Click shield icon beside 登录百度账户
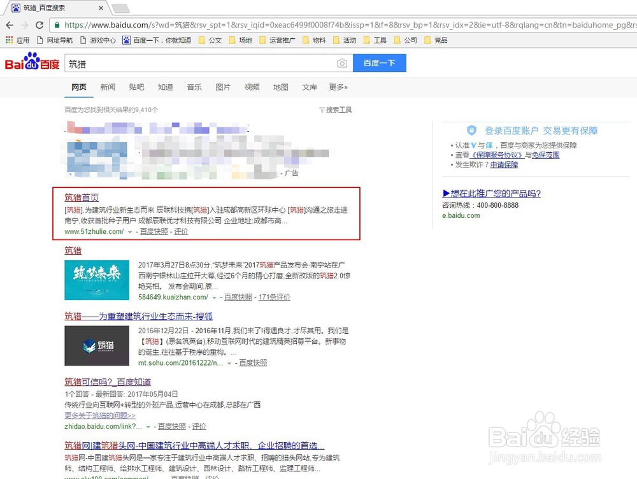The image size is (637, 479). click(471, 131)
